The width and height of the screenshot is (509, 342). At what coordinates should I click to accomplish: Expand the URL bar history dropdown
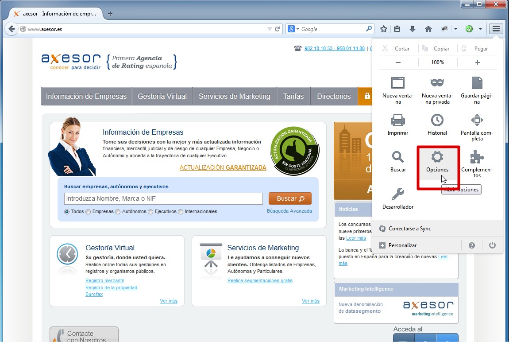[270, 29]
